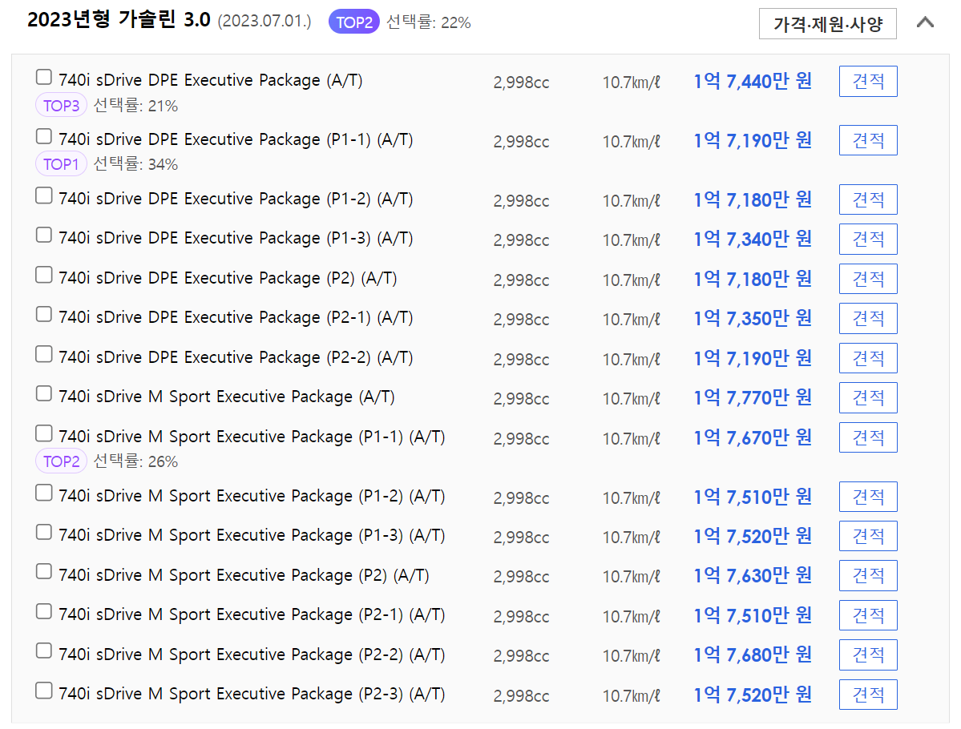Check M Sport Executive Package (P2-3) (A/T)
Viewport: 961px width, 729px height.
click(x=43, y=690)
